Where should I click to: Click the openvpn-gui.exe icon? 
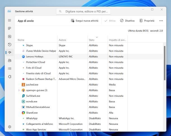pyautogui.click(x=23, y=90)
